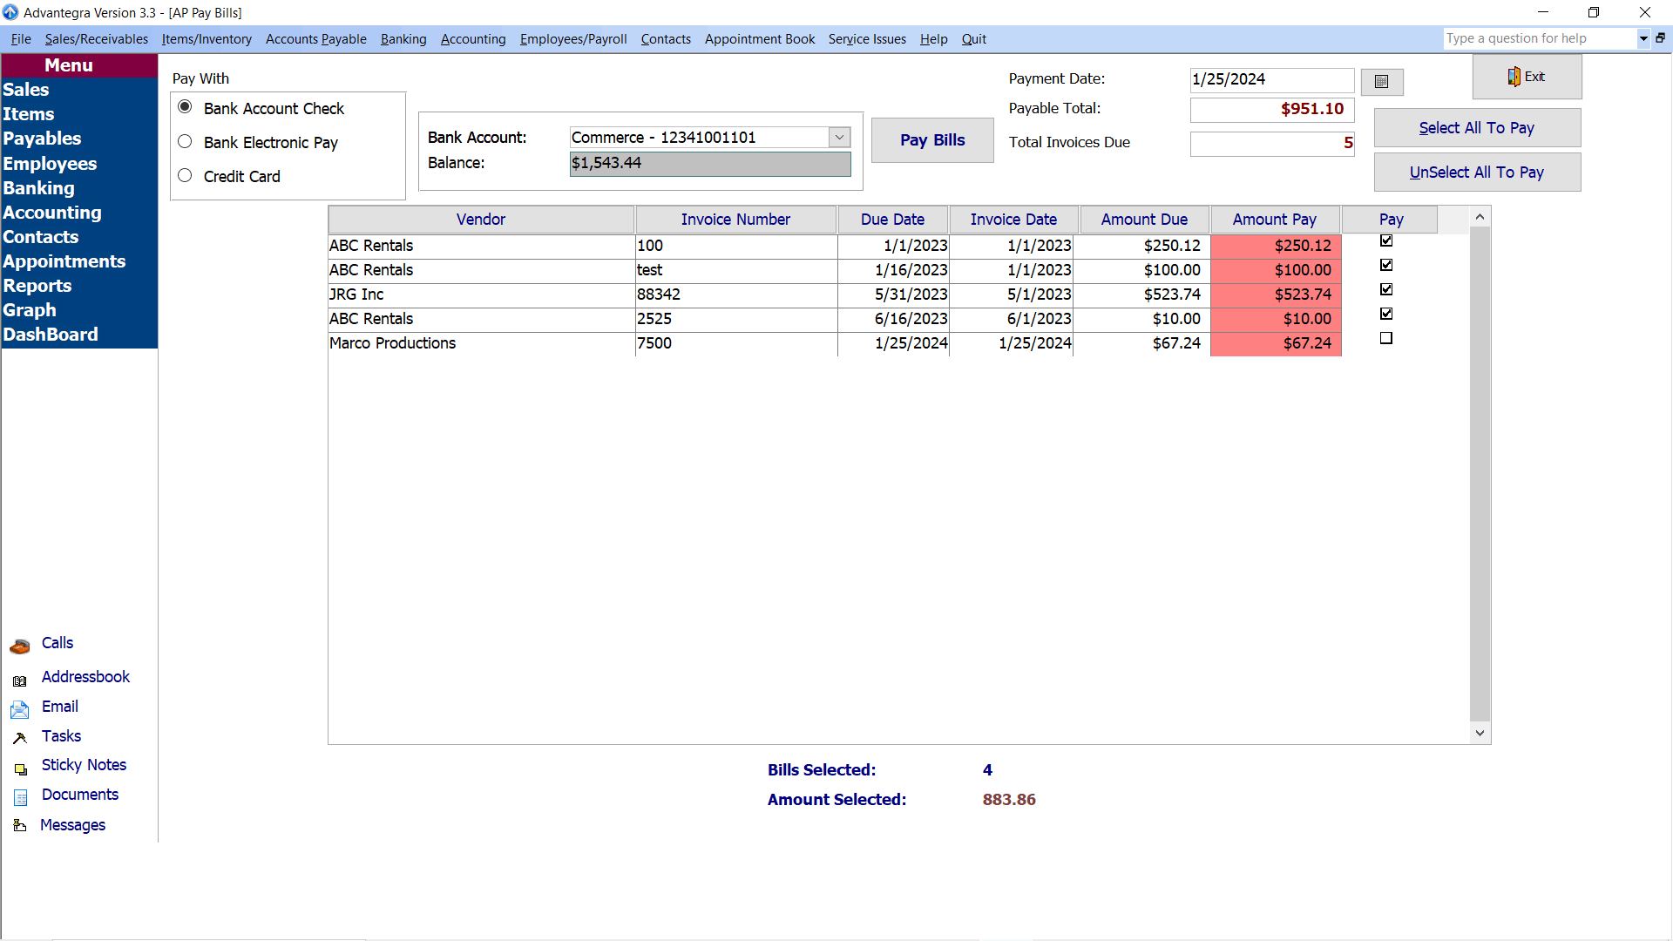Click the Invoice Number column header
Screen dimensions: 1673x941
tap(735, 220)
